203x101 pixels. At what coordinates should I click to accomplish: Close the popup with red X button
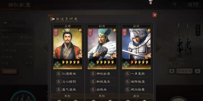155,15
